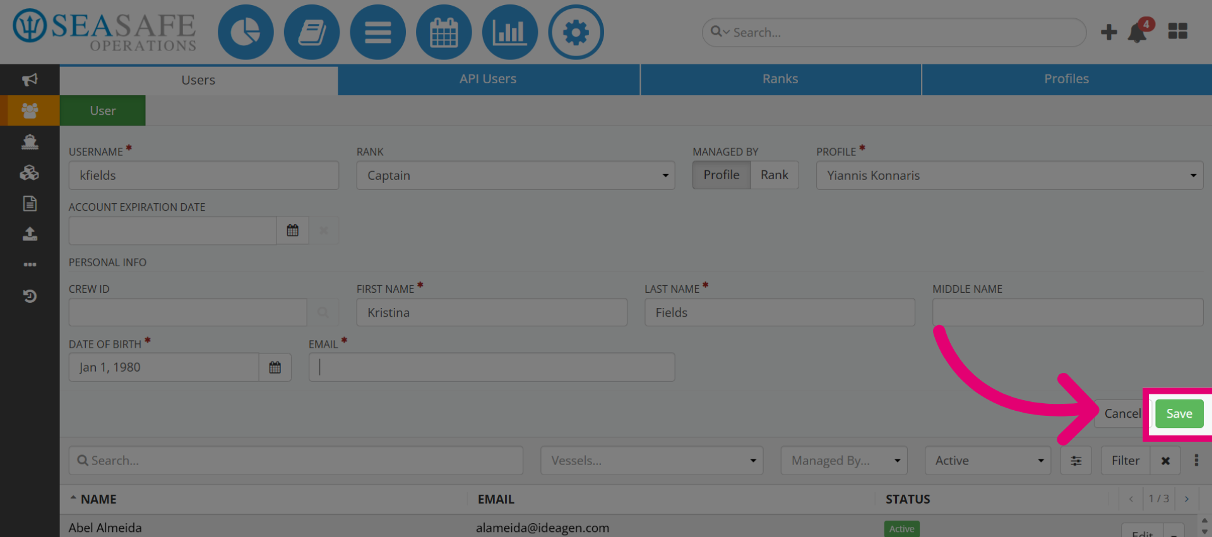The image size is (1212, 537).
Task: Switch to the Ranks tab
Action: tap(780, 79)
